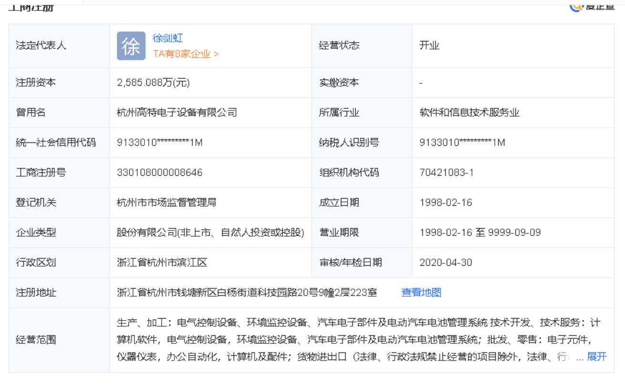625x391 pixels.
Task: Click administrative division 浙江省杭州市滨江区
Action: (162, 262)
